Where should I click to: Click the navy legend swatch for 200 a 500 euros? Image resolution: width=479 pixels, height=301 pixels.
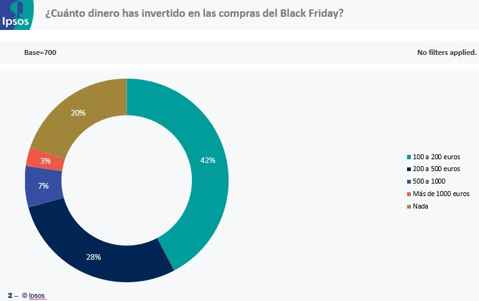(x=409, y=169)
